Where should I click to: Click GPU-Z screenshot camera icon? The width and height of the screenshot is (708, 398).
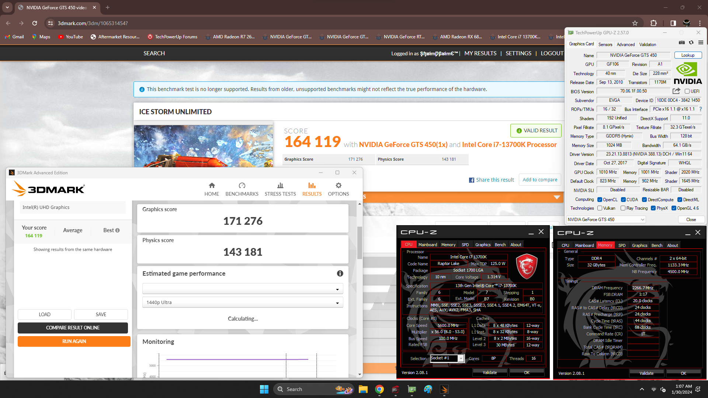[x=682, y=43]
